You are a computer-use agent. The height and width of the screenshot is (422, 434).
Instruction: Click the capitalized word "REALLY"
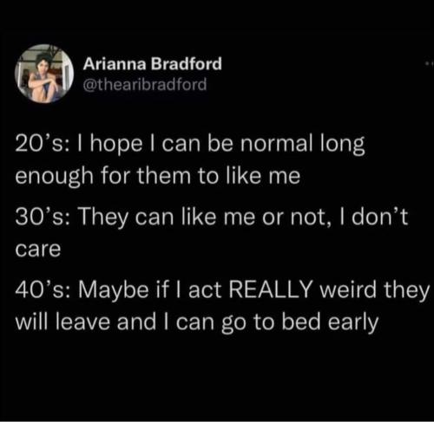271,289
